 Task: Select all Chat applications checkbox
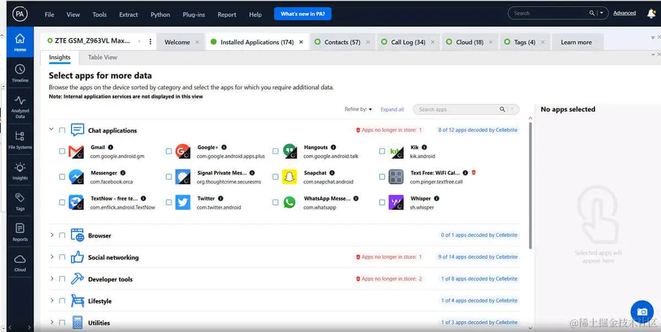point(62,131)
